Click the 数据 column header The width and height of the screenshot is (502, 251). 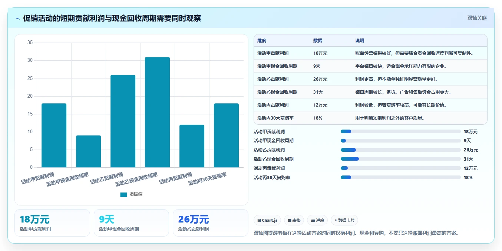pyautogui.click(x=318, y=41)
